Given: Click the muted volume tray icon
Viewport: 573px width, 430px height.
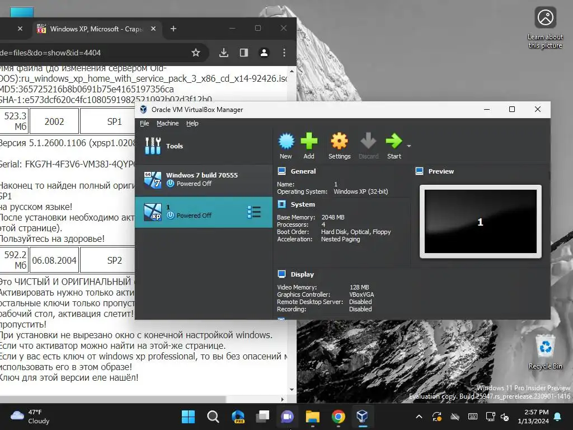Looking at the screenshot, I should [x=505, y=417].
